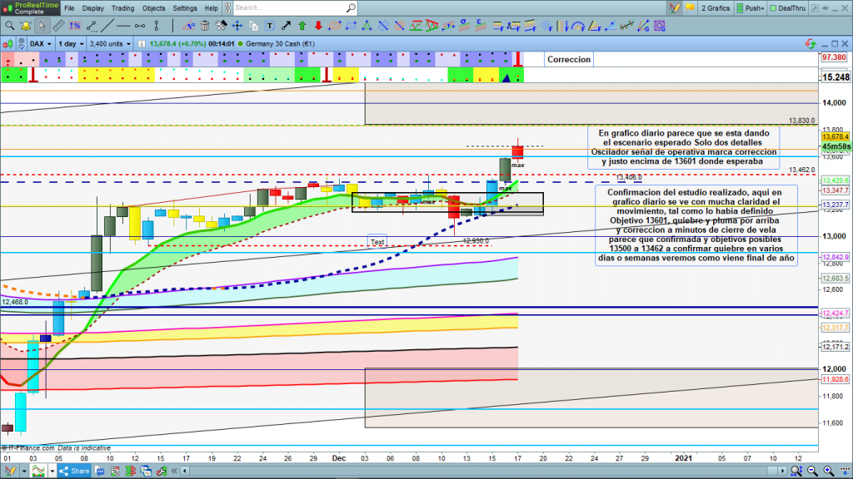The height and width of the screenshot is (479, 853).
Task: Select the magnifying glass zoom tool
Action: 9,25
